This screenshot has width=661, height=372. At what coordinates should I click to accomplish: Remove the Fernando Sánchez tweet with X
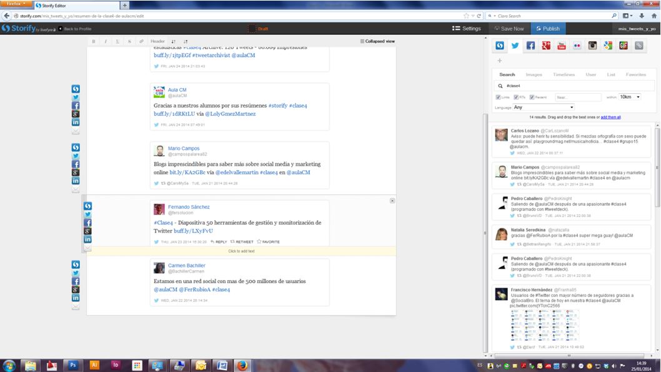pos(392,201)
